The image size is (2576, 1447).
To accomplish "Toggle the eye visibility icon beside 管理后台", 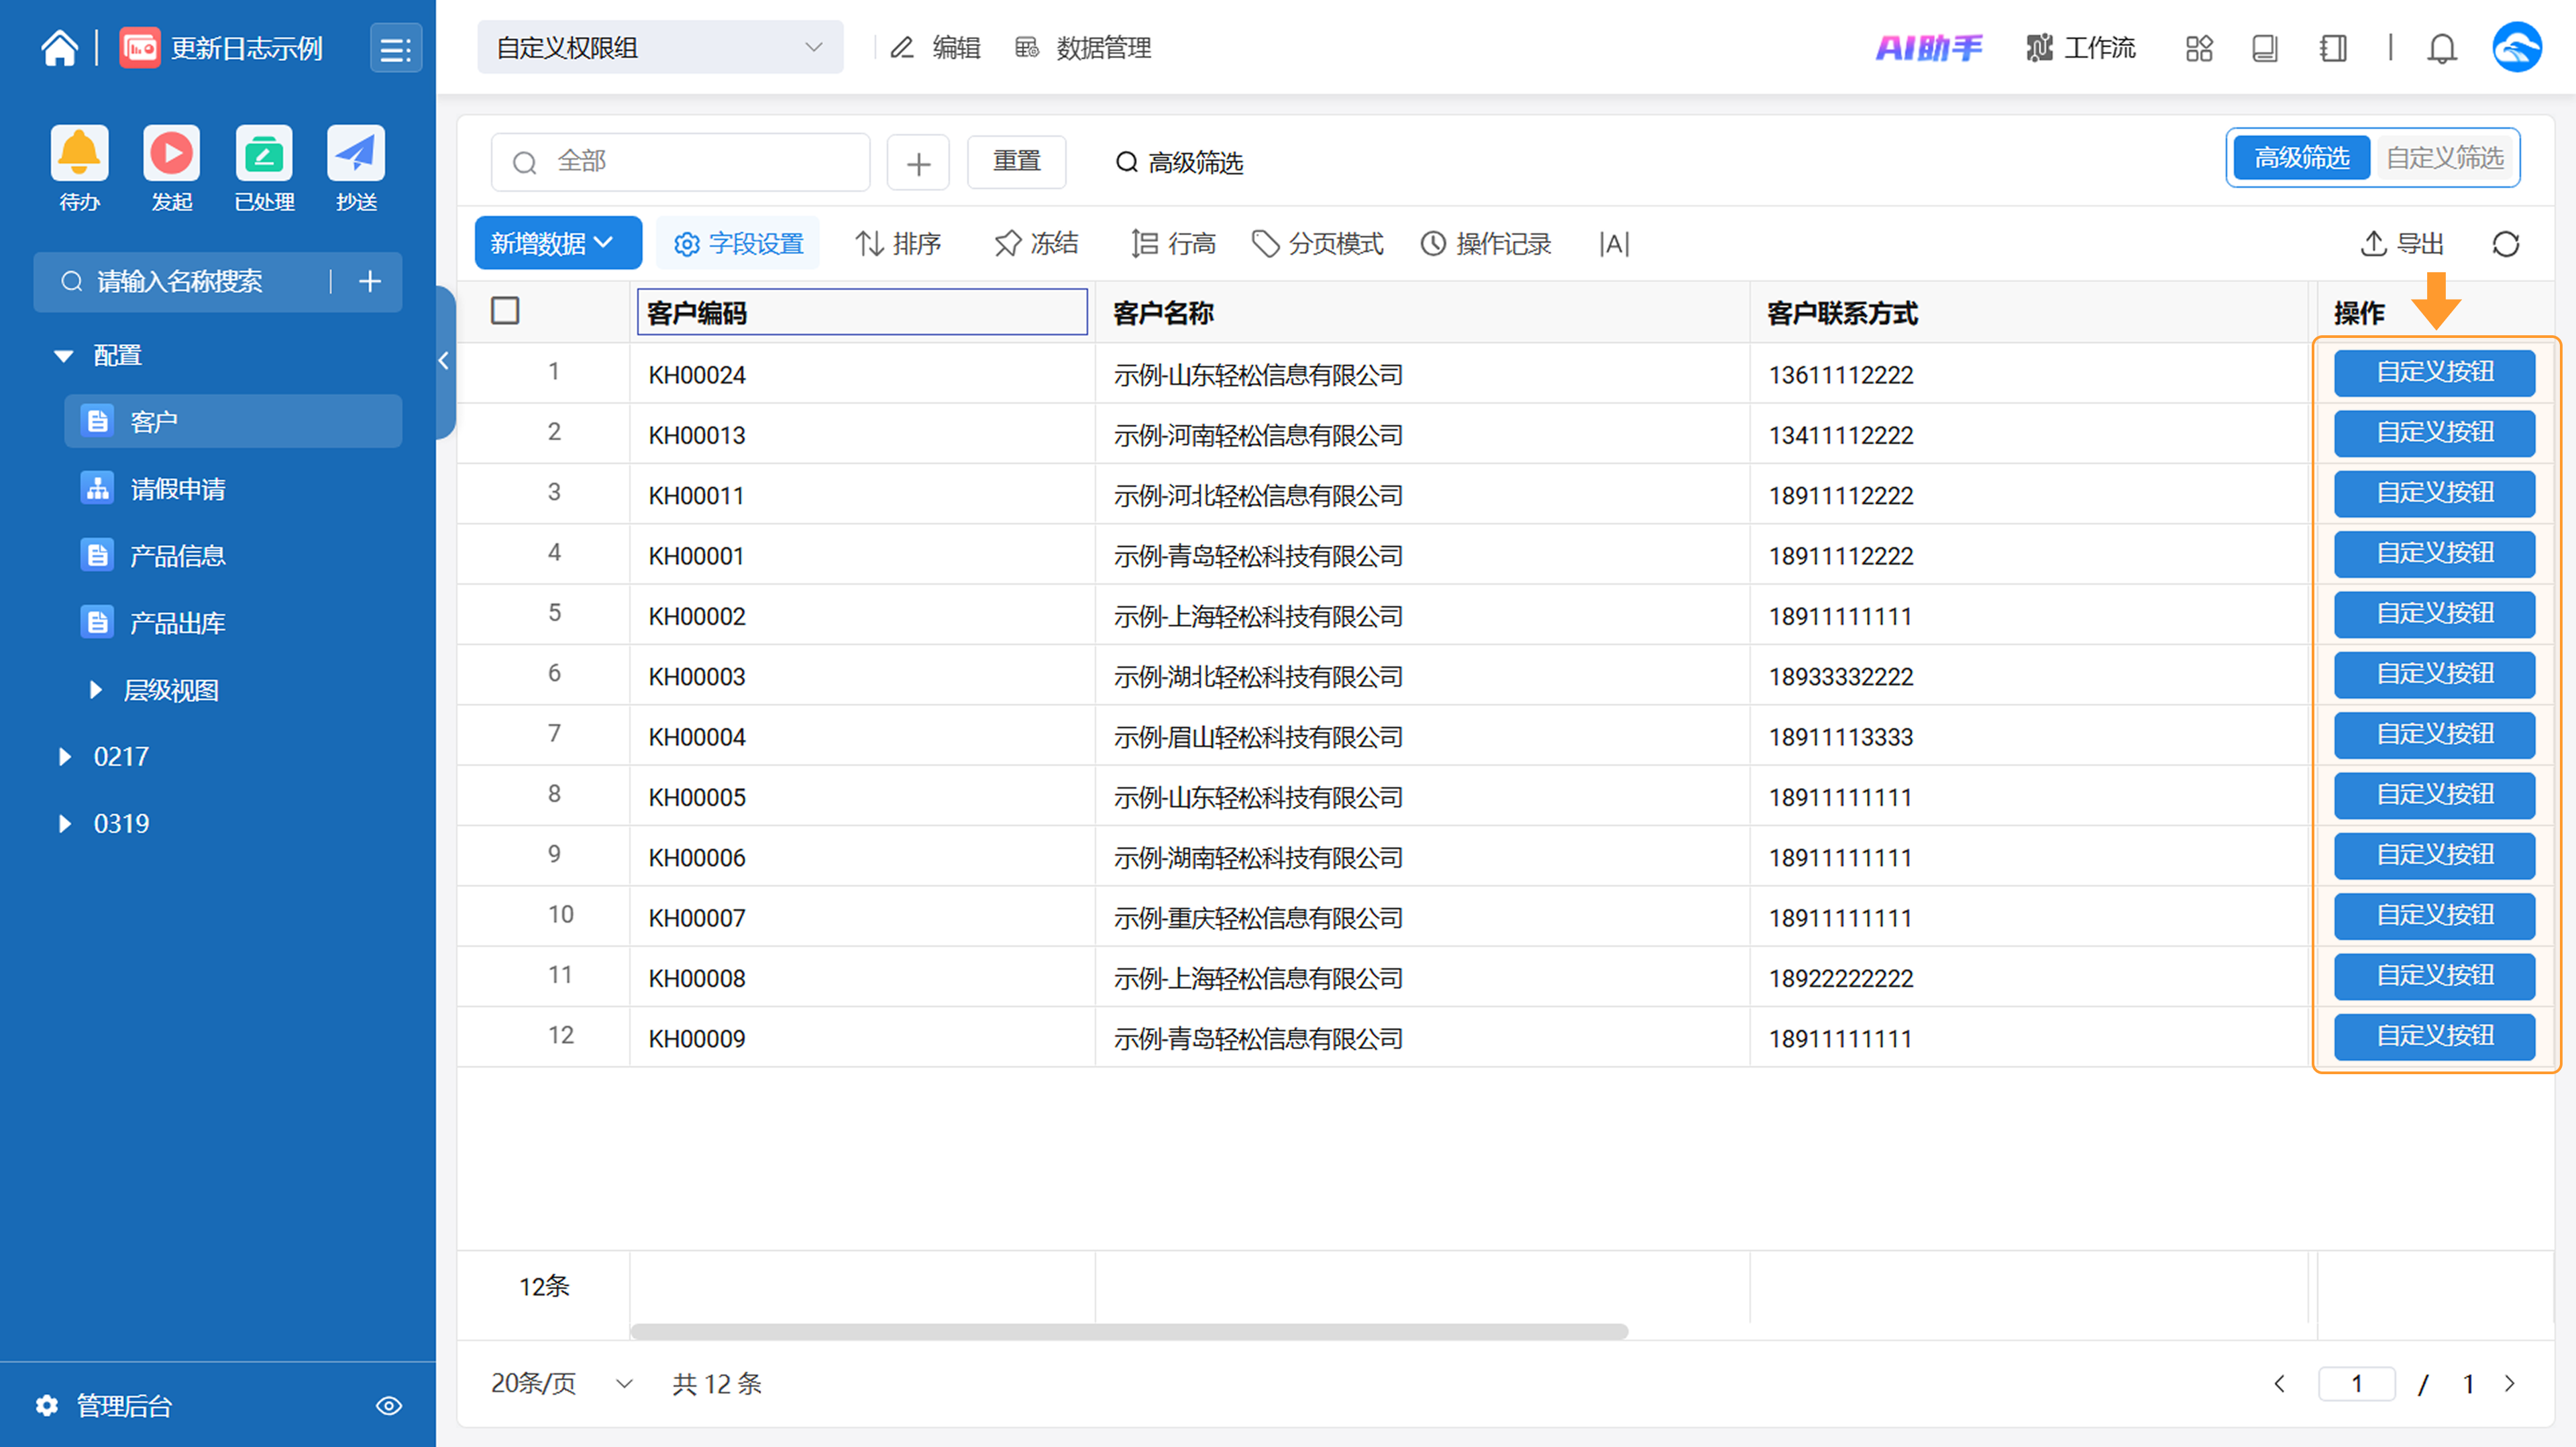I will pos(389,1406).
